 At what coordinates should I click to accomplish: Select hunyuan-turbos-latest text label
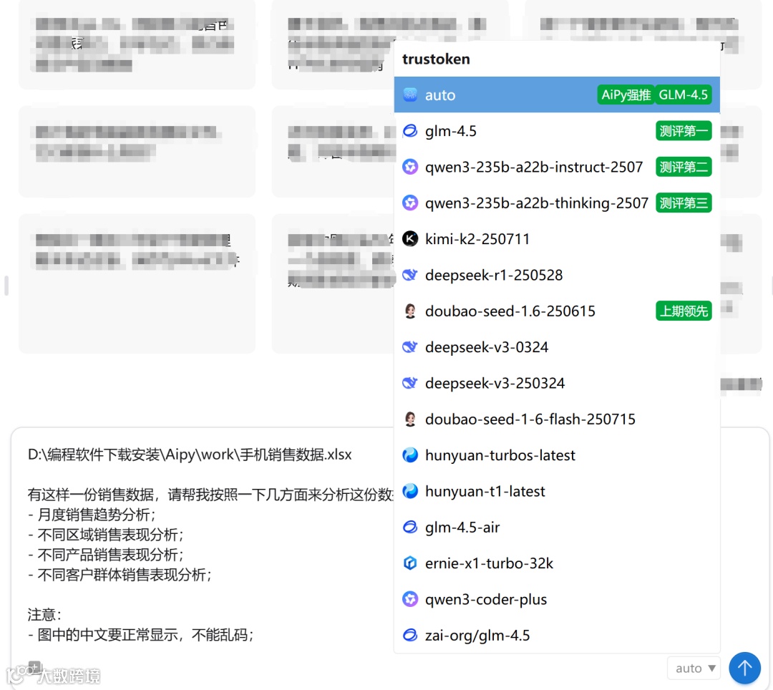tap(500, 455)
